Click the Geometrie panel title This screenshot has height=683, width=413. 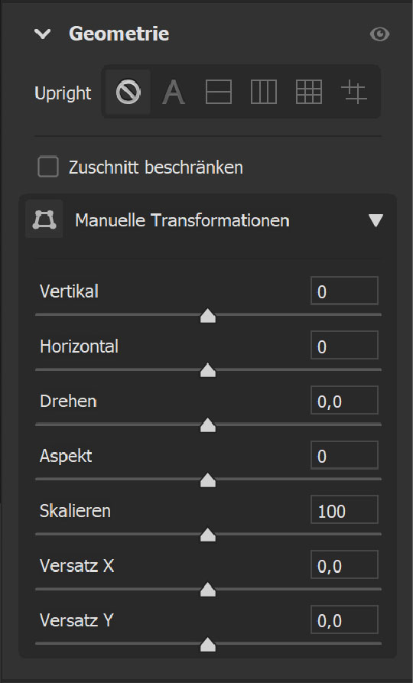point(119,34)
